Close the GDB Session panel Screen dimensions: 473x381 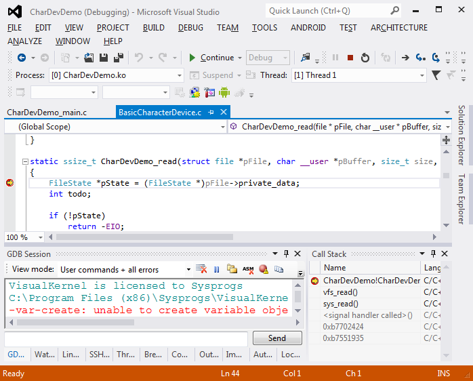(x=297, y=254)
